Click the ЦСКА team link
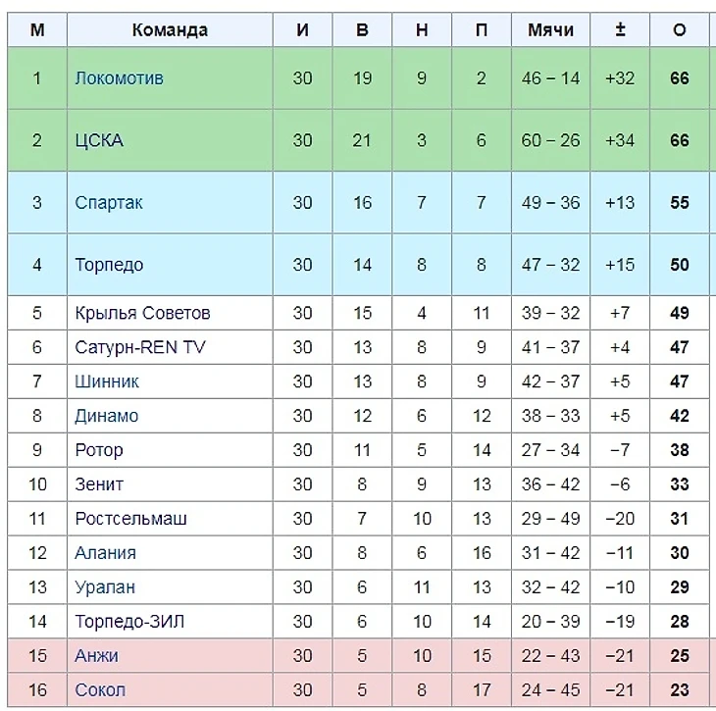The image size is (716, 711). [99, 140]
